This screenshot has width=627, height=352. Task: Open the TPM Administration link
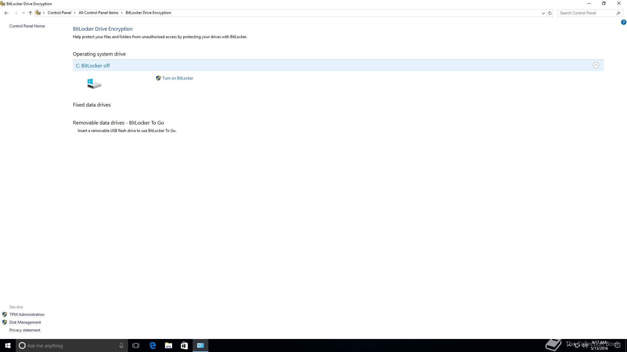27,315
